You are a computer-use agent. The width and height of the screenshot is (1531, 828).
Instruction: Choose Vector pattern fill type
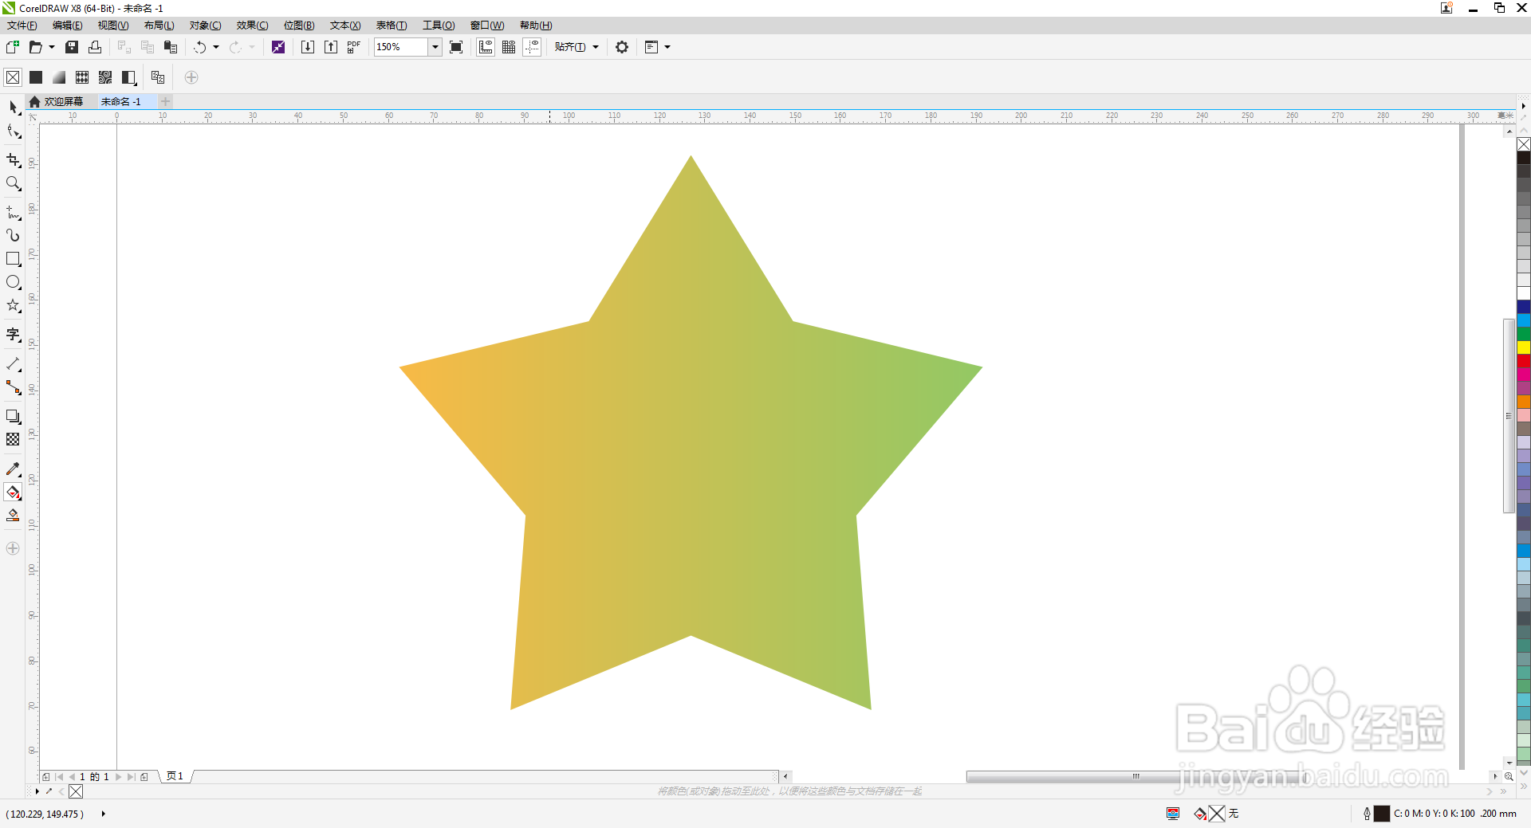click(x=82, y=77)
